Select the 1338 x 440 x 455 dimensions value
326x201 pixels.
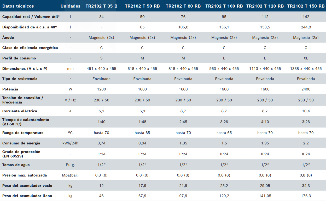306,69
